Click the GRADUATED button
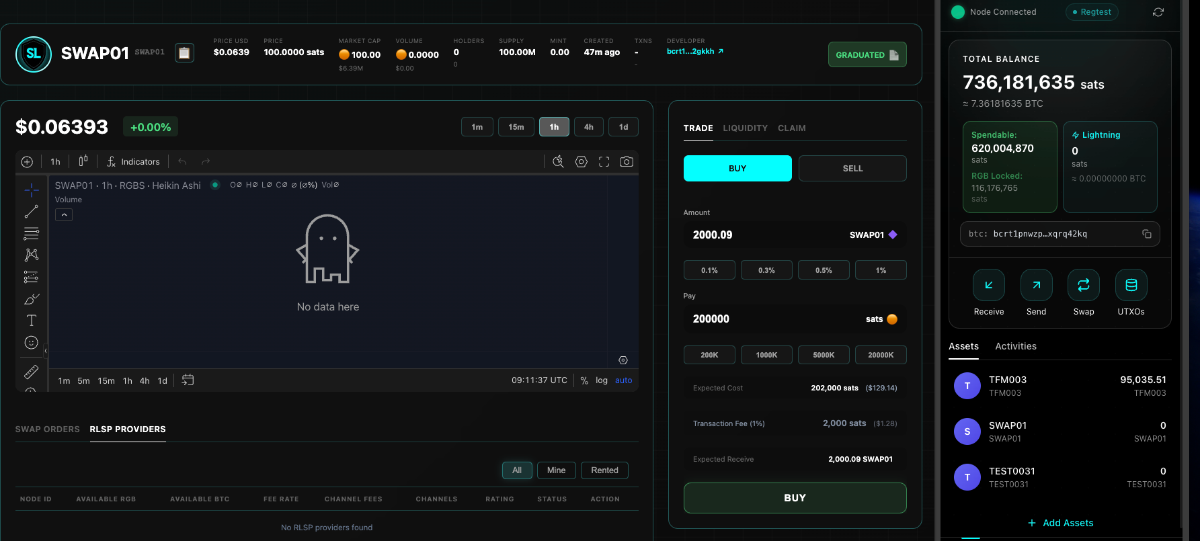The image size is (1200, 541). pos(867,54)
